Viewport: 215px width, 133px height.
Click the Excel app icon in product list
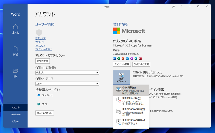click(x=119, y=58)
